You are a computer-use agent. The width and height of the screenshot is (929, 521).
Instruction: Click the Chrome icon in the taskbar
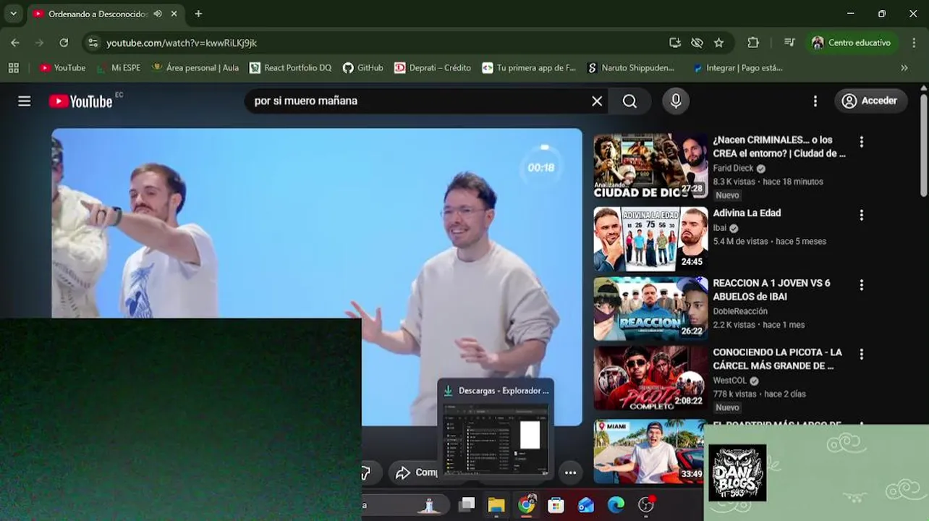click(527, 504)
